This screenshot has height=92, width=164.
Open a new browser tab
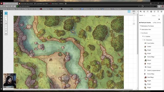pos(66,4)
